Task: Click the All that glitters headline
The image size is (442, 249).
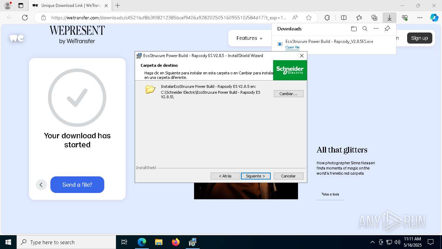Action: pyautogui.click(x=342, y=150)
